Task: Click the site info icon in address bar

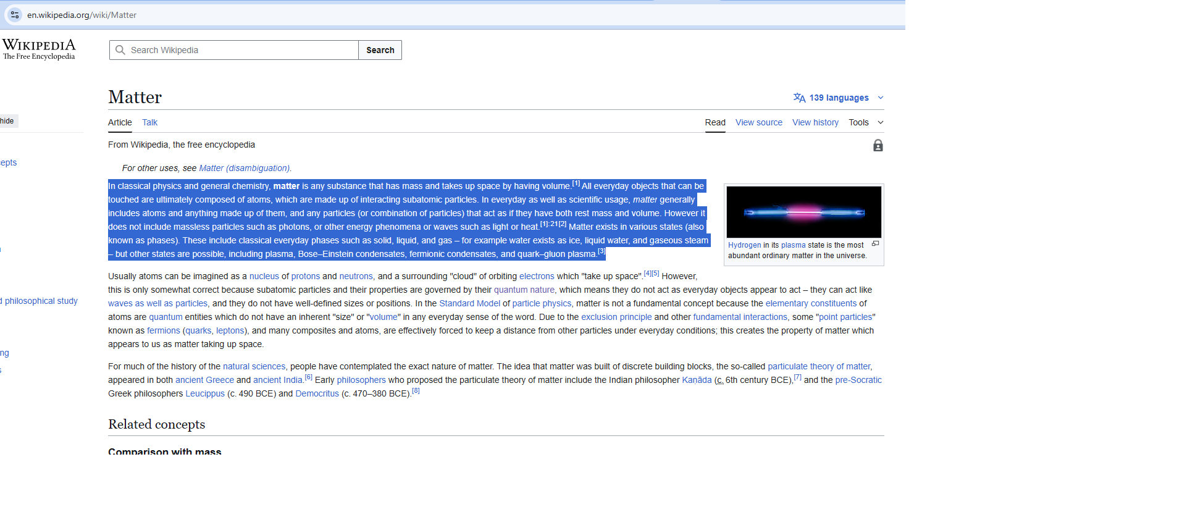Action: point(15,15)
